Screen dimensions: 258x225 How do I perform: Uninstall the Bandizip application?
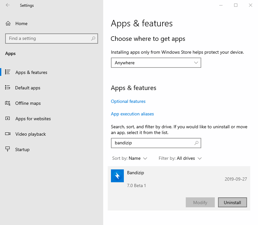[232, 203]
